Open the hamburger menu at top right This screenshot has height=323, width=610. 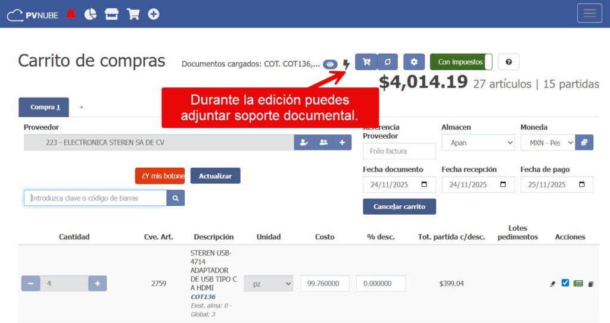click(x=590, y=14)
